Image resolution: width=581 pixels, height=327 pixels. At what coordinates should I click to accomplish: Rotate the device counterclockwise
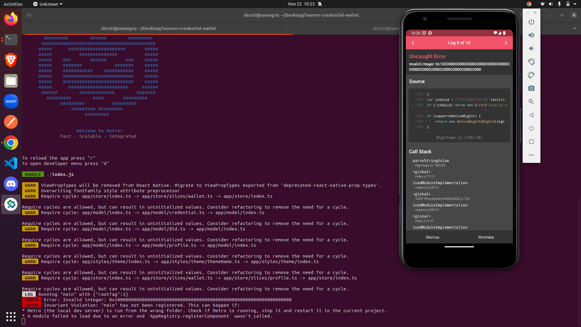pos(531,62)
